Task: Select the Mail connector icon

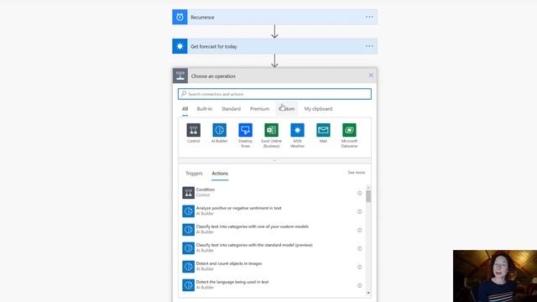Action: click(323, 130)
